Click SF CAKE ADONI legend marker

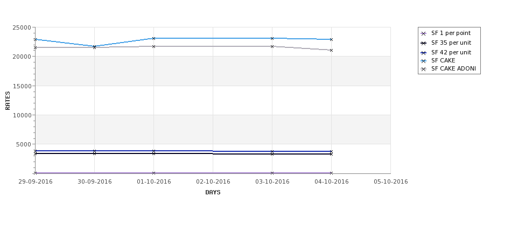(x=424, y=69)
